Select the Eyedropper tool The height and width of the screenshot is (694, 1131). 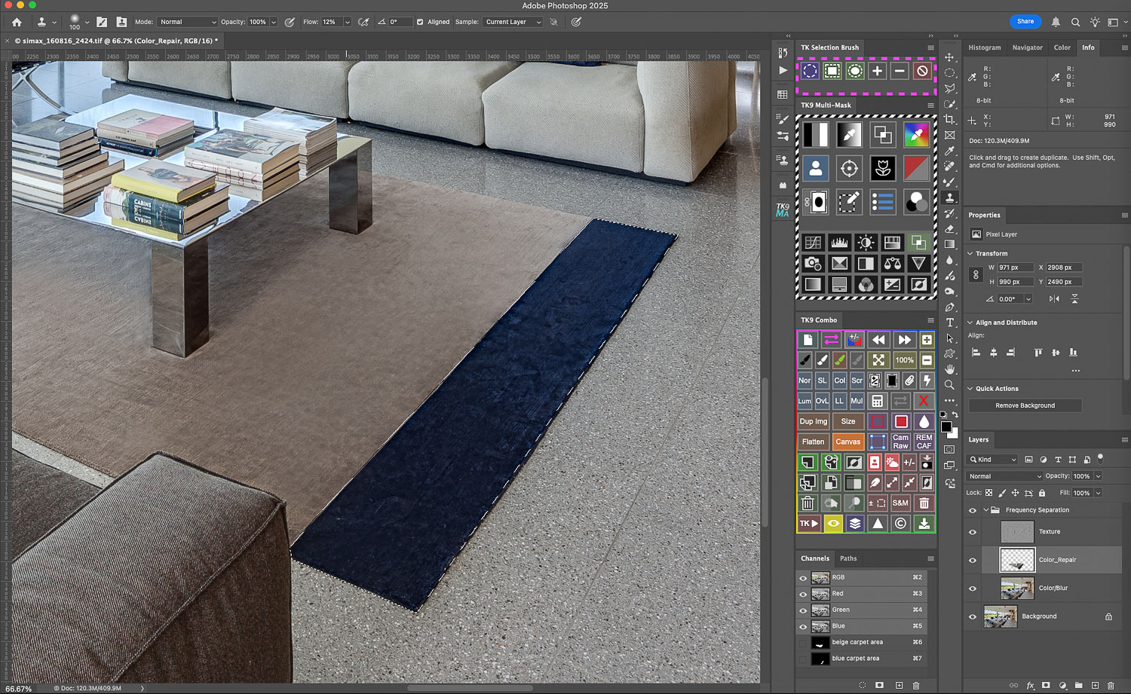[950, 151]
